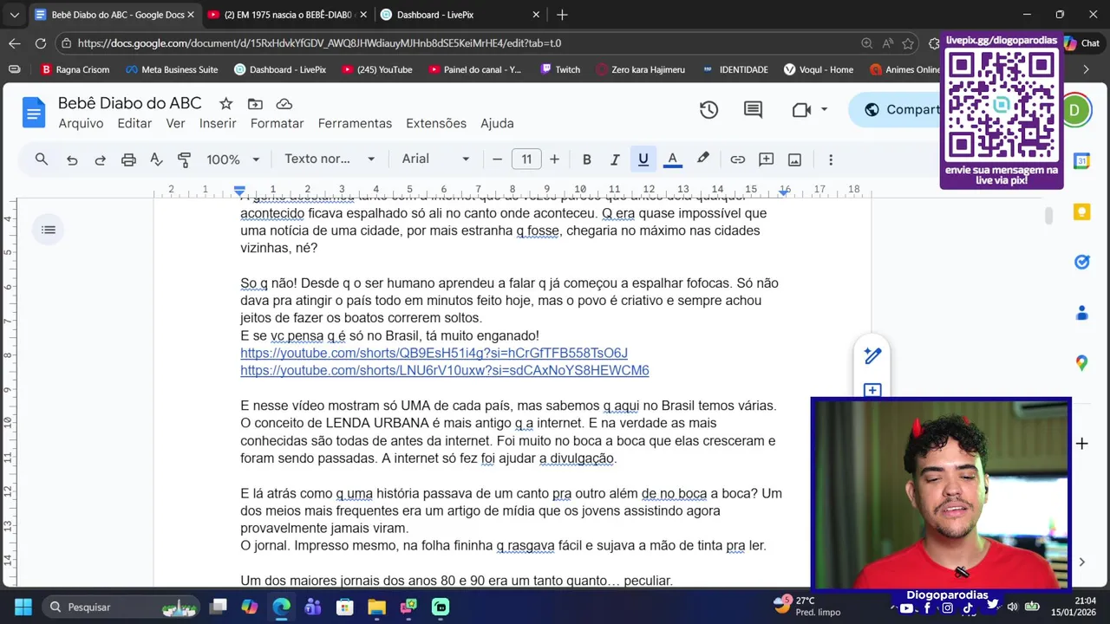
Task: Open Google Maps in side panel
Action: click(x=1081, y=363)
